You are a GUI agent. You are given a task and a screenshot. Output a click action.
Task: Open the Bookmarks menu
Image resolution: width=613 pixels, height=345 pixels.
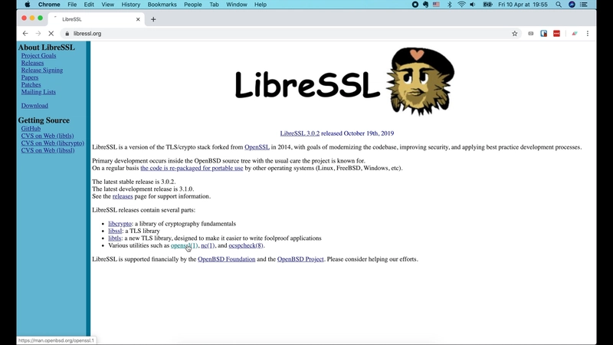pyautogui.click(x=162, y=5)
